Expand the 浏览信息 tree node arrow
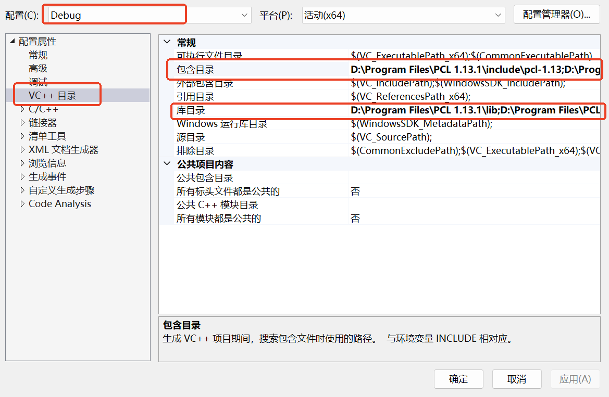The width and height of the screenshot is (609, 397). pos(22,163)
